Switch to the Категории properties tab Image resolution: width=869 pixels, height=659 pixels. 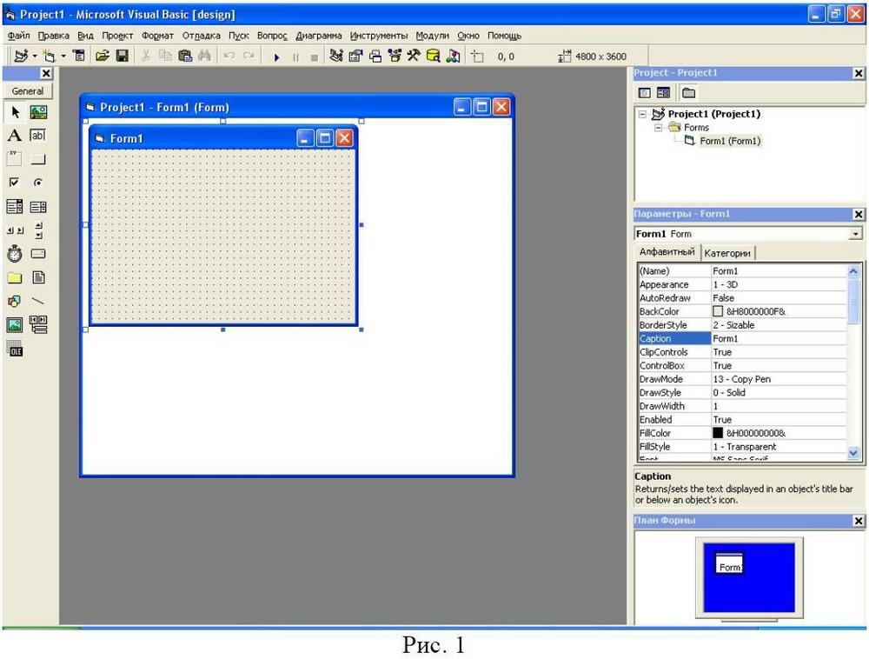point(727,253)
